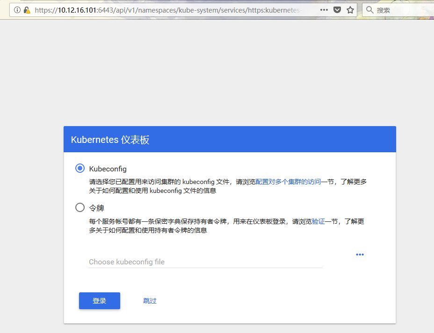Click the Kubeconfig option label text

(108, 169)
